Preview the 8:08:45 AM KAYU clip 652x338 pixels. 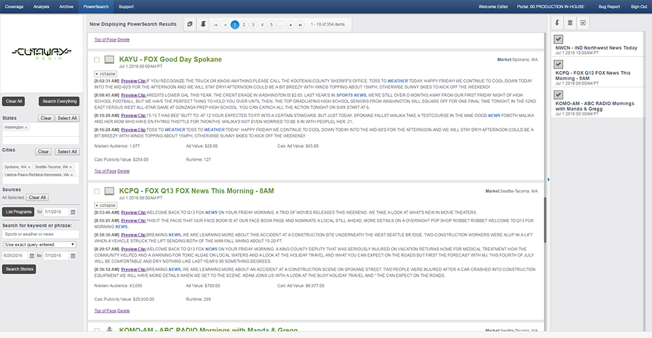pos(134,95)
